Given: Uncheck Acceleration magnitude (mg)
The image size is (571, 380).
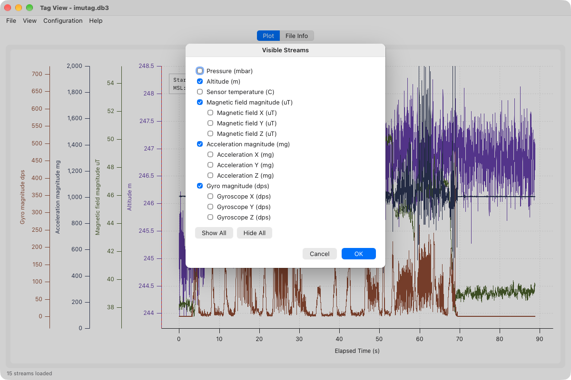Looking at the screenshot, I should tap(200, 144).
